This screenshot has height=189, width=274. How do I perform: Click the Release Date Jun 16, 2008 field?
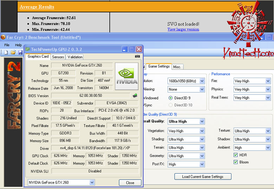63,88
